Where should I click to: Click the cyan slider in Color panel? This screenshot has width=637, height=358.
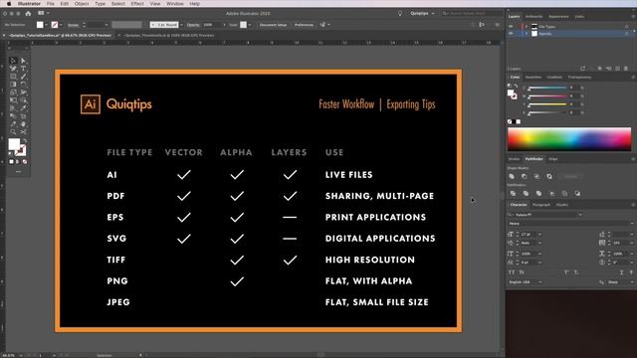click(x=546, y=89)
